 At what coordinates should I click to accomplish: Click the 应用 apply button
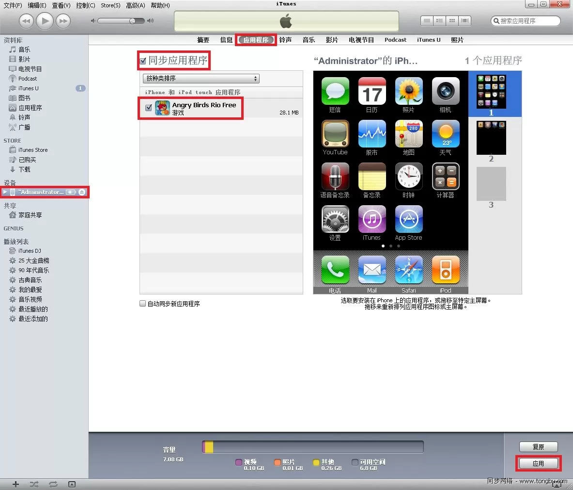click(538, 463)
